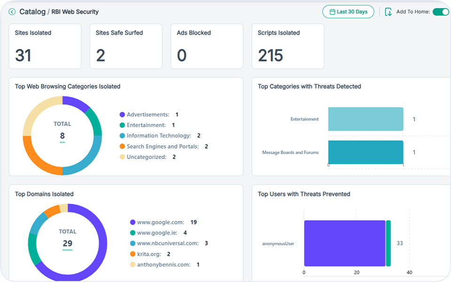
Task: Select the back arrow beside Catalog
Action: click(x=11, y=12)
